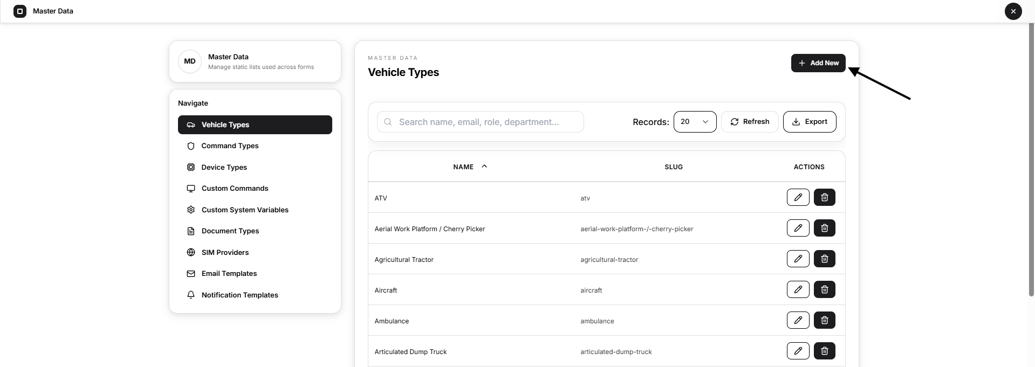Open the Records per page dropdown
The image size is (1035, 367).
(695, 122)
